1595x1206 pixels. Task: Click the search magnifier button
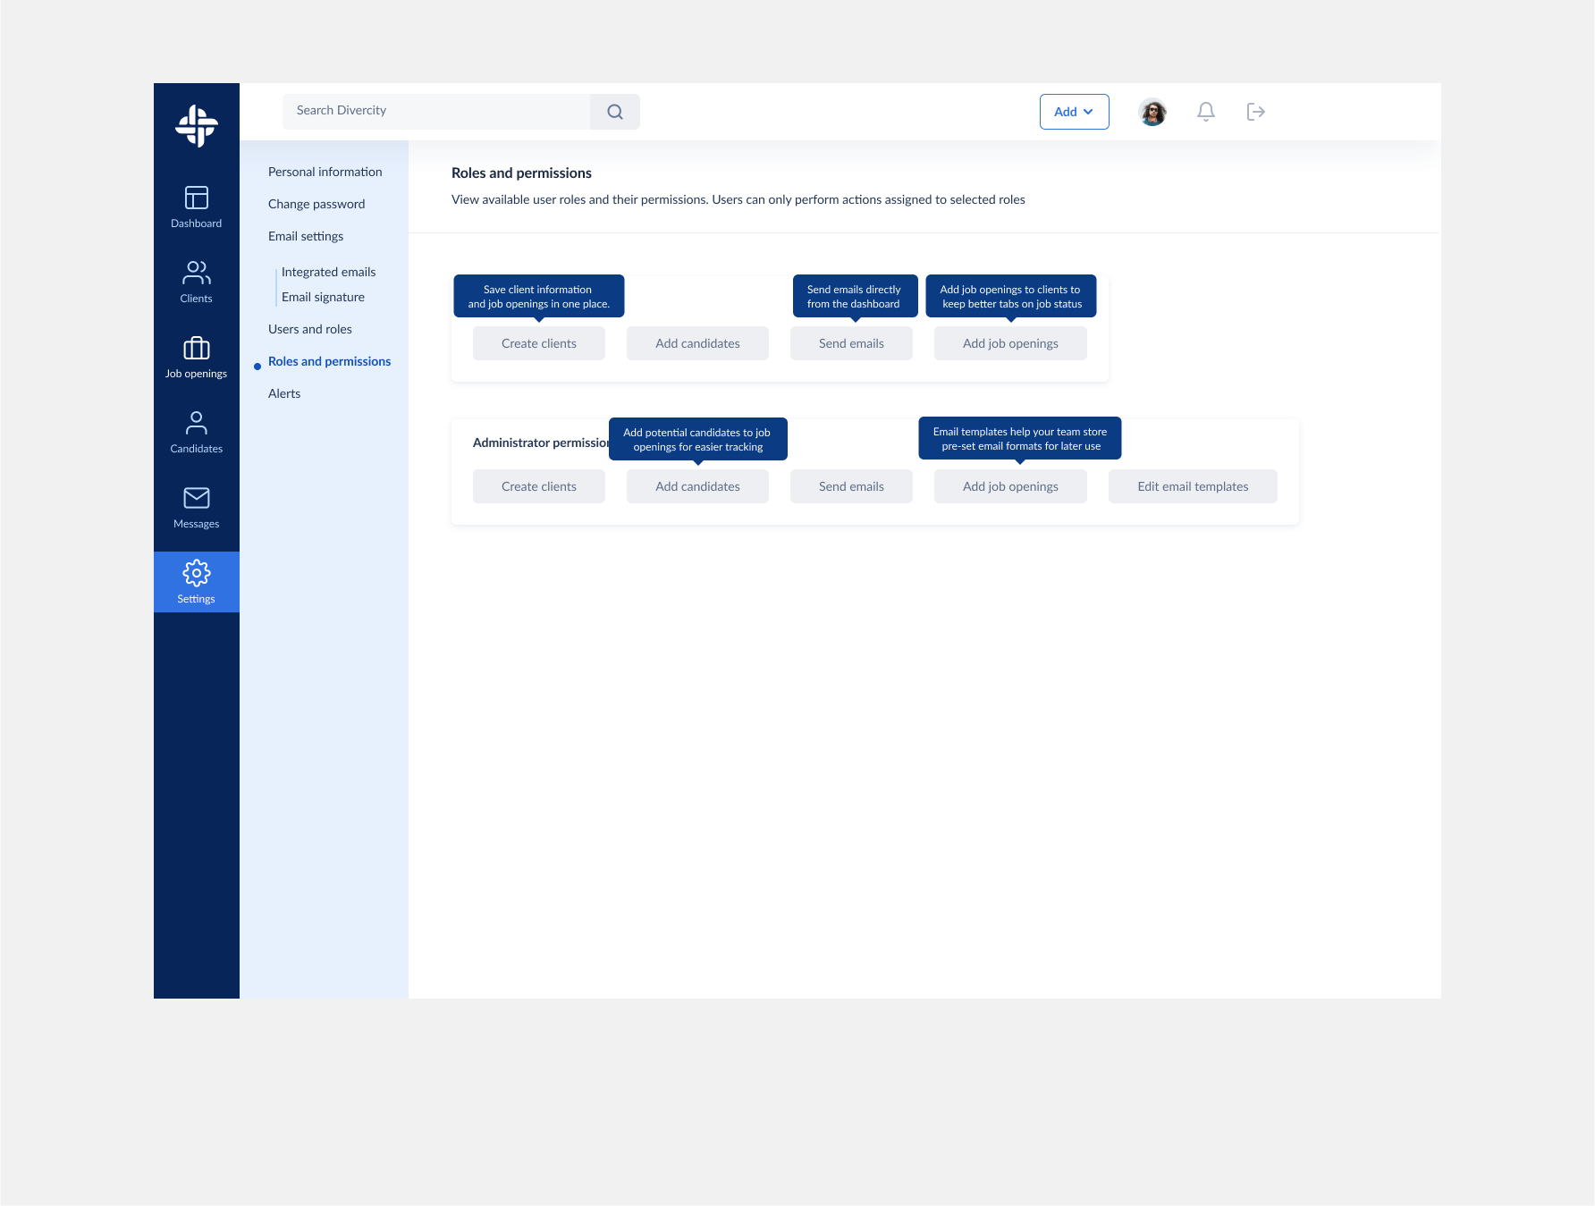click(x=615, y=112)
